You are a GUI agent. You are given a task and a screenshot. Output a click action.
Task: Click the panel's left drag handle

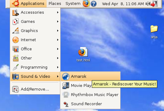point(8,4)
